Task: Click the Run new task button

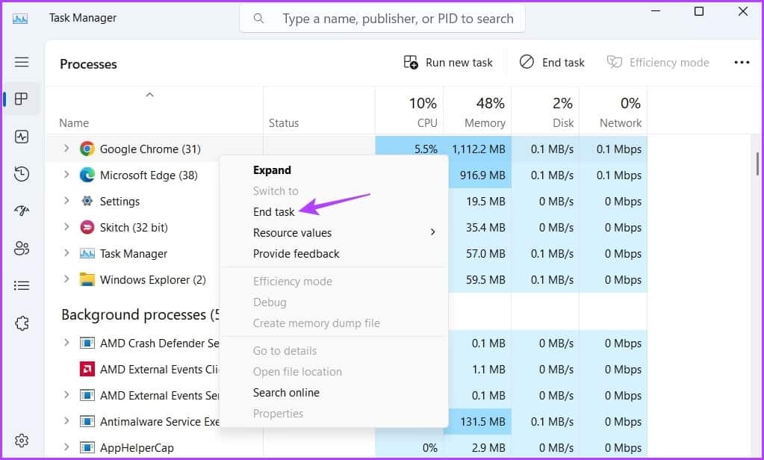Action: [x=448, y=63]
